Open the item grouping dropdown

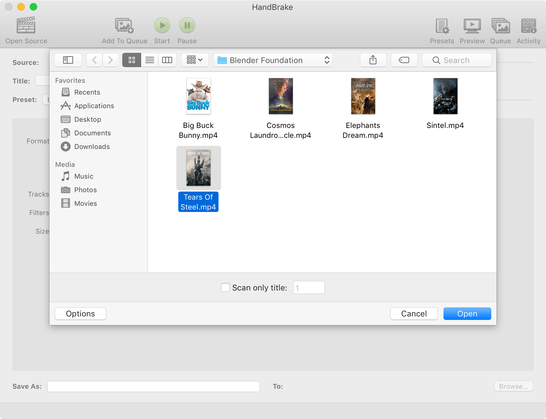[x=195, y=60]
